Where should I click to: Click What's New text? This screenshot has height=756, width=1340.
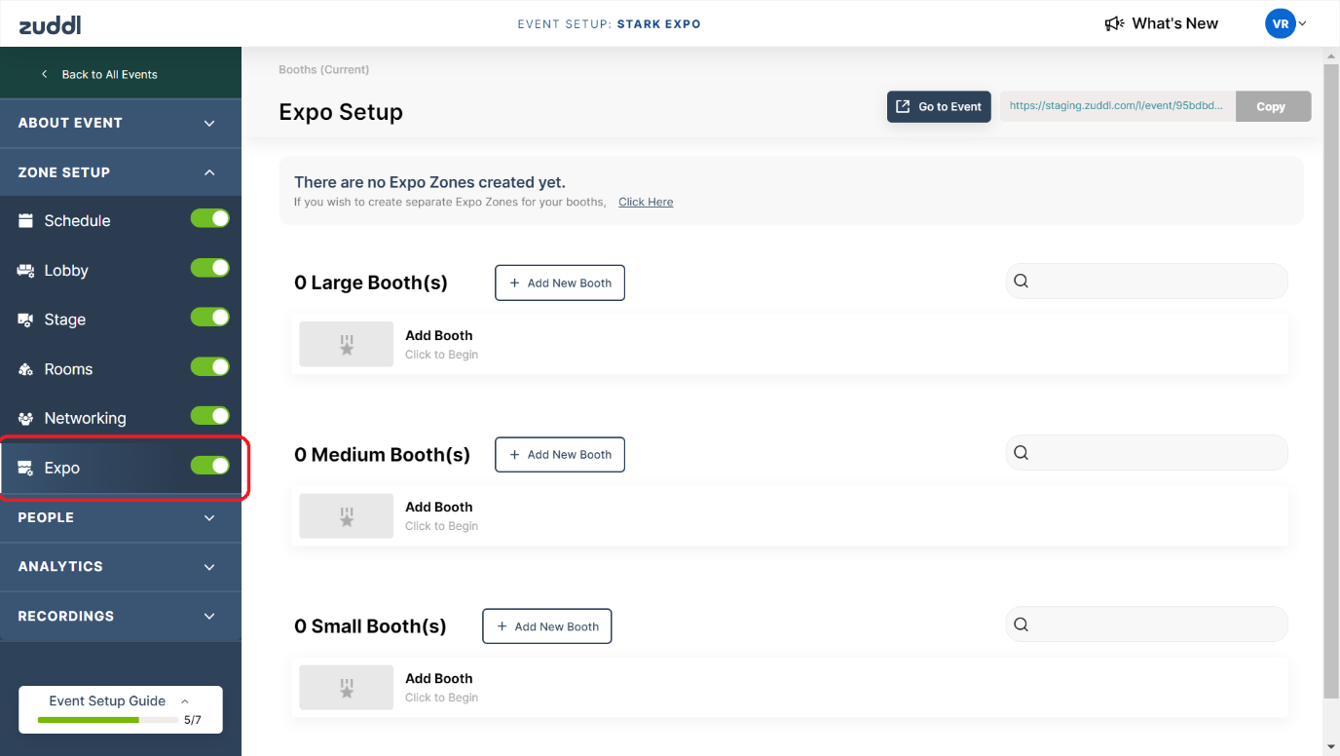1174,23
